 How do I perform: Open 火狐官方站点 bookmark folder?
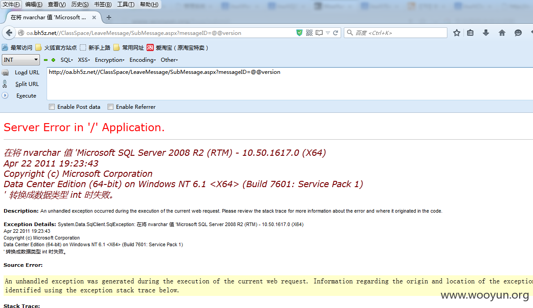pyautogui.click(x=56, y=47)
